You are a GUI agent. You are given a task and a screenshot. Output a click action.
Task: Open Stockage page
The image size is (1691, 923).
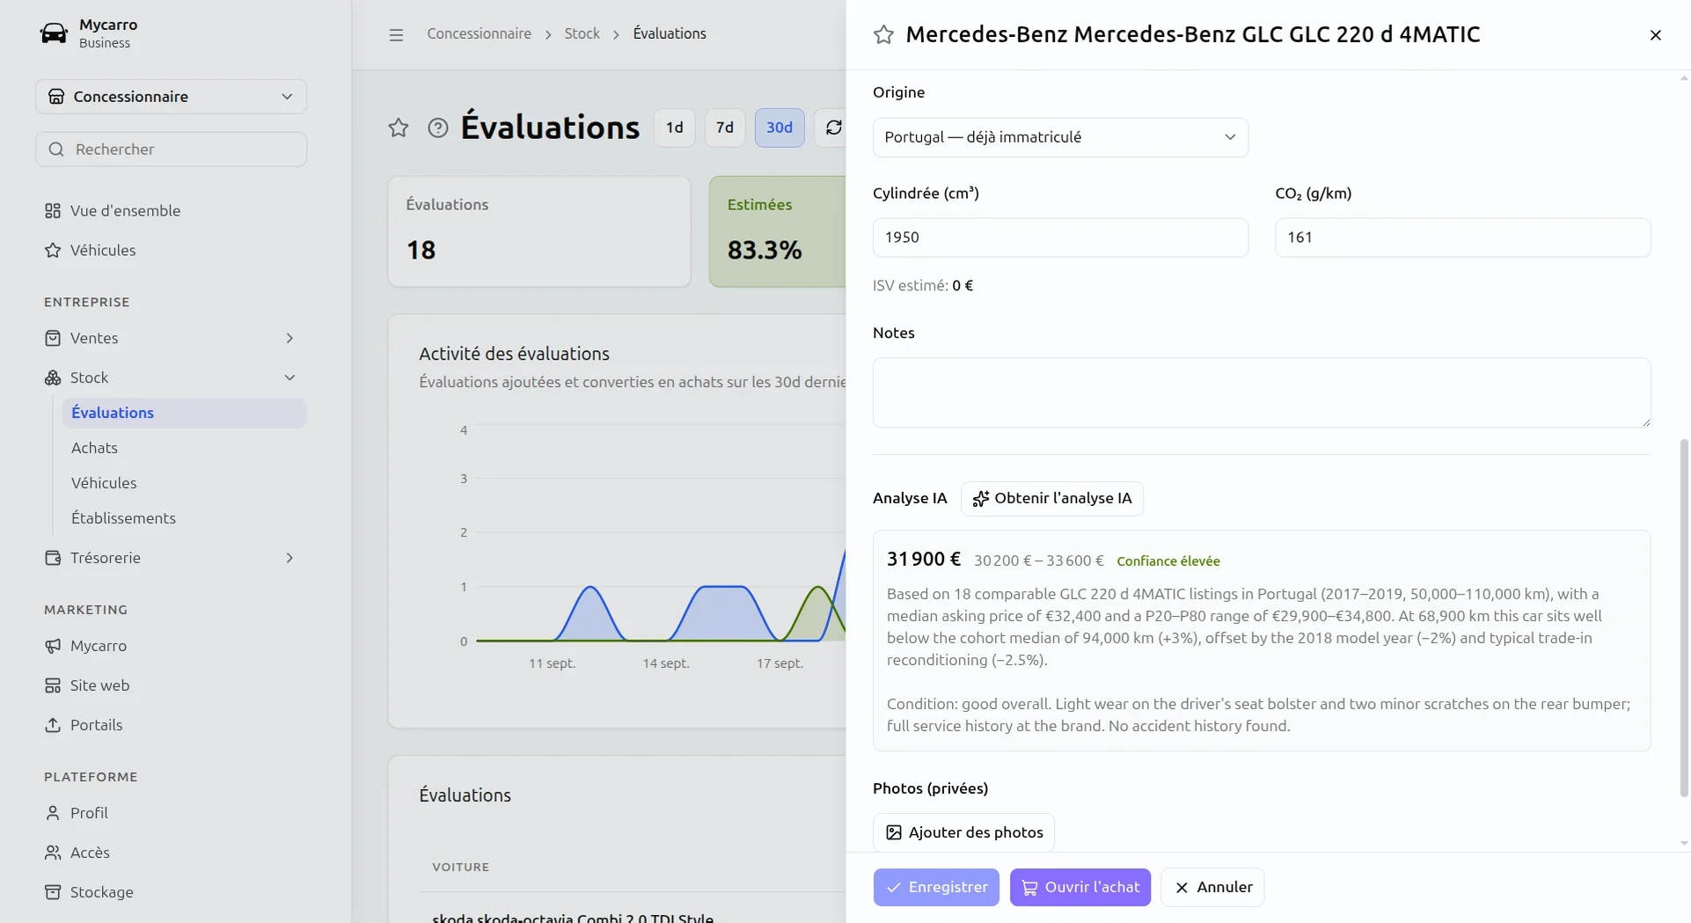pos(171,892)
